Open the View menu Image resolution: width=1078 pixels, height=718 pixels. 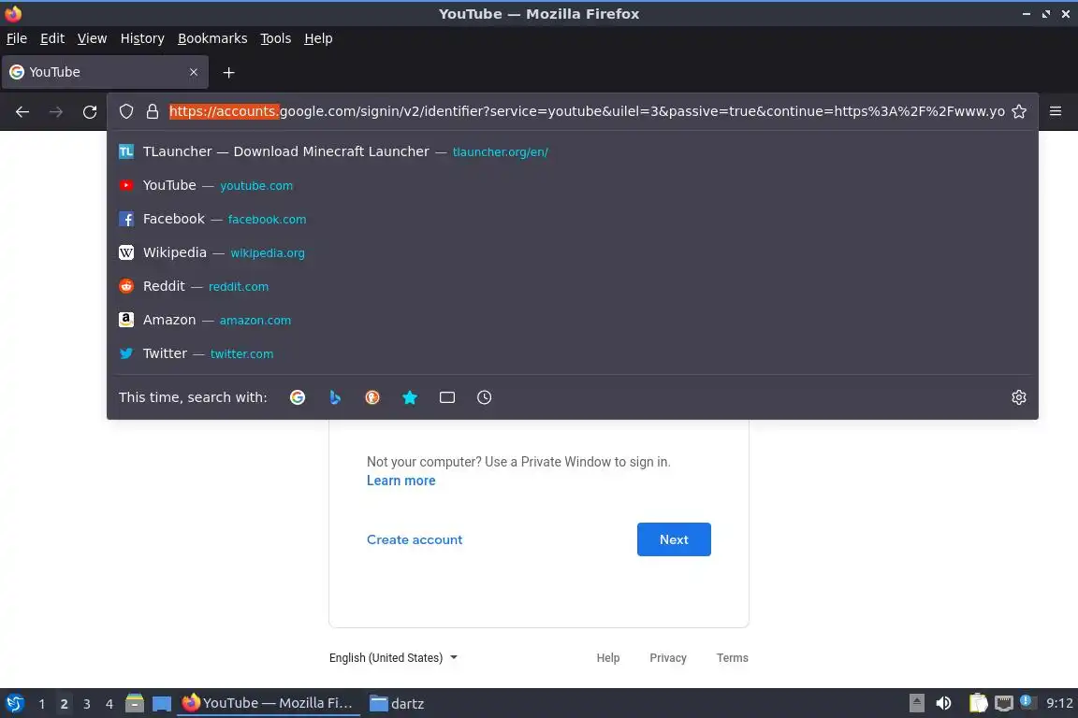[x=92, y=38]
